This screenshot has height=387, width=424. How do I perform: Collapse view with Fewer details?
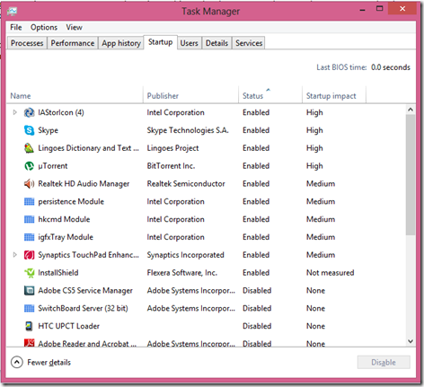tap(41, 363)
